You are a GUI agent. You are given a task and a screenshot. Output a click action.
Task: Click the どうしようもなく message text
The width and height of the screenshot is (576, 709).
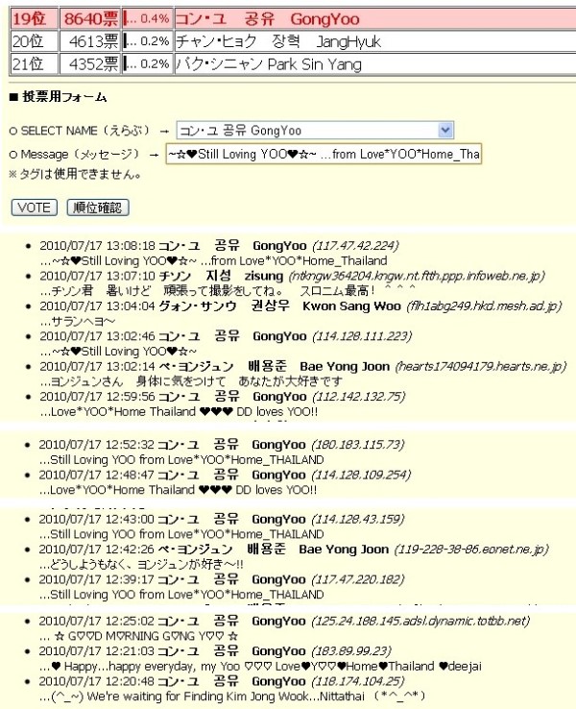[141, 564]
